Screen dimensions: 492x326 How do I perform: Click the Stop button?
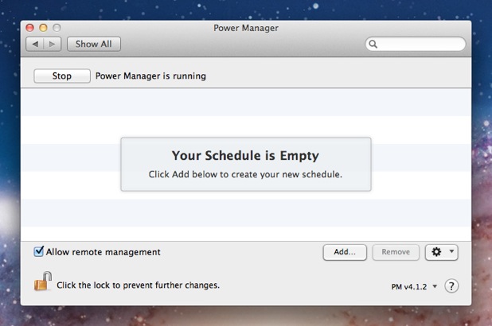[62, 76]
